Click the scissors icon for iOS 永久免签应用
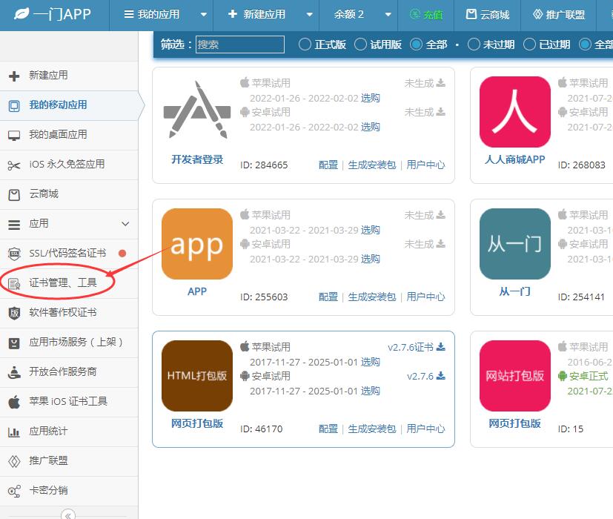Screen dimensions: 613x519 click(14, 165)
